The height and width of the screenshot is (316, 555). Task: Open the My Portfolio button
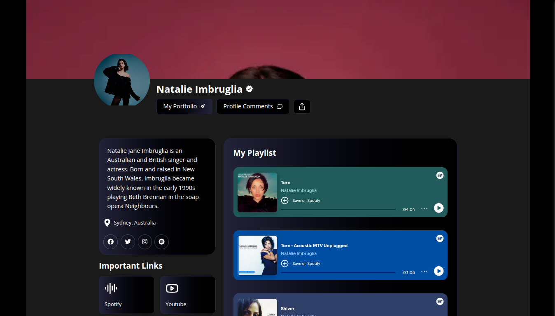pyautogui.click(x=184, y=106)
